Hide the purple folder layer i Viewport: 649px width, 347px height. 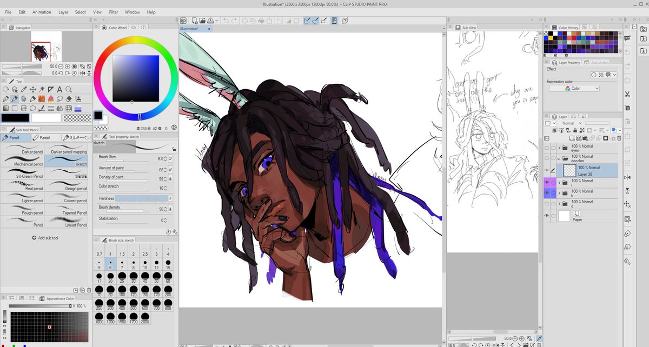click(546, 183)
